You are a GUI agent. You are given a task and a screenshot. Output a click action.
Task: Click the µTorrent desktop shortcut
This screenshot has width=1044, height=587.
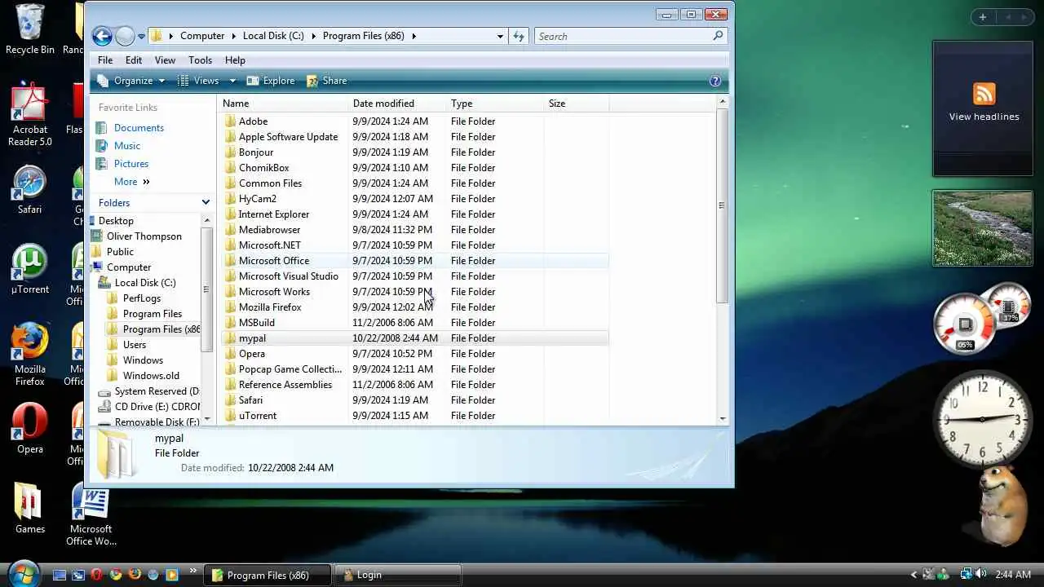[x=29, y=270]
